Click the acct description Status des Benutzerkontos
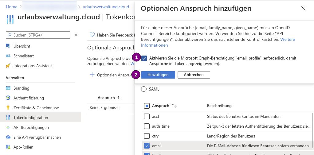The width and height of the screenshot is (314, 155). (244, 116)
